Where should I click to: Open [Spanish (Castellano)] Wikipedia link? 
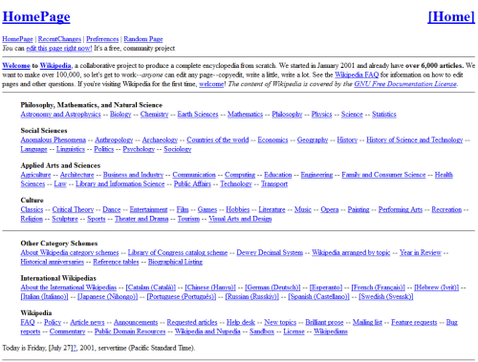[x=318, y=297]
